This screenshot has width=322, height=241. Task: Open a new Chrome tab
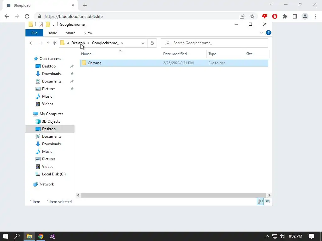tap(85, 5)
